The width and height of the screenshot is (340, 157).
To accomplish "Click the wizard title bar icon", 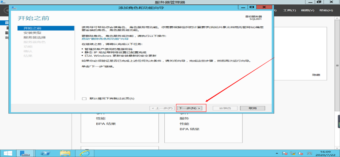I will 14,8.
